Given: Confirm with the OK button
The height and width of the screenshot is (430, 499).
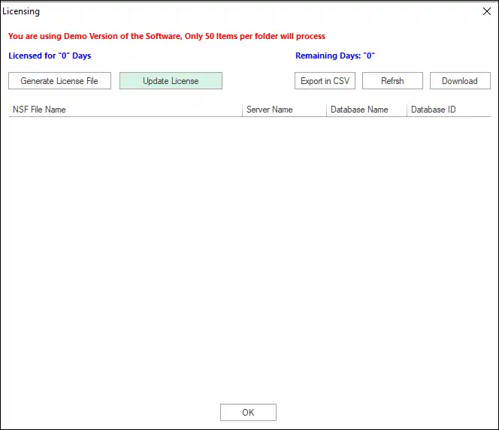Looking at the screenshot, I should pyautogui.click(x=248, y=412).
